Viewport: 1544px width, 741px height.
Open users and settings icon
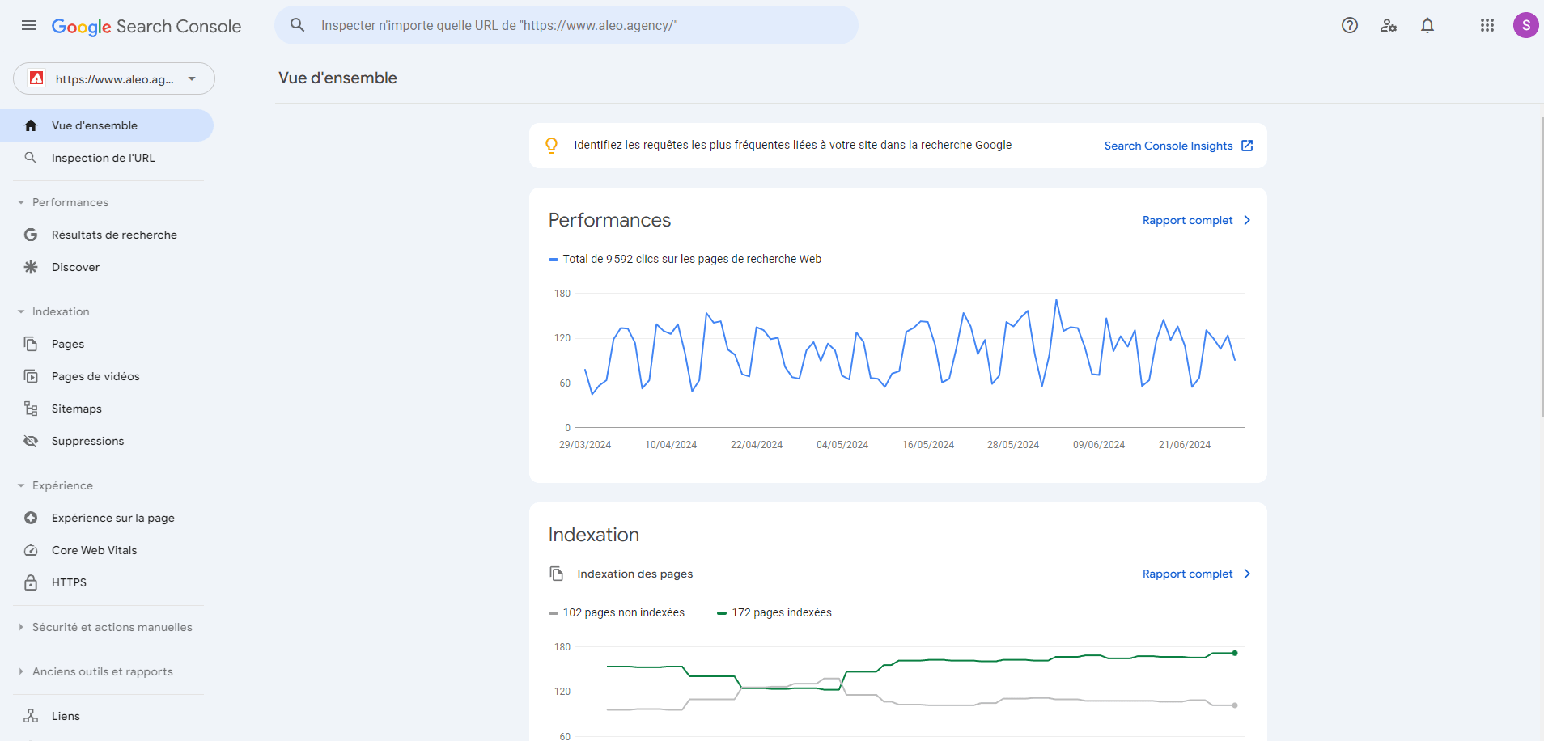click(1389, 25)
